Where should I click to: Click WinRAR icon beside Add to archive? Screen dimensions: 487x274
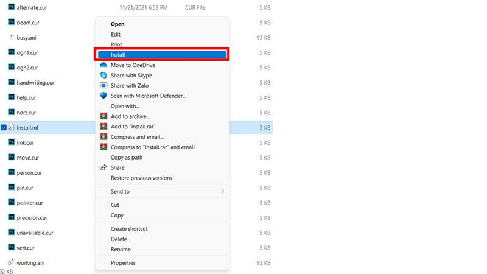[x=103, y=116]
